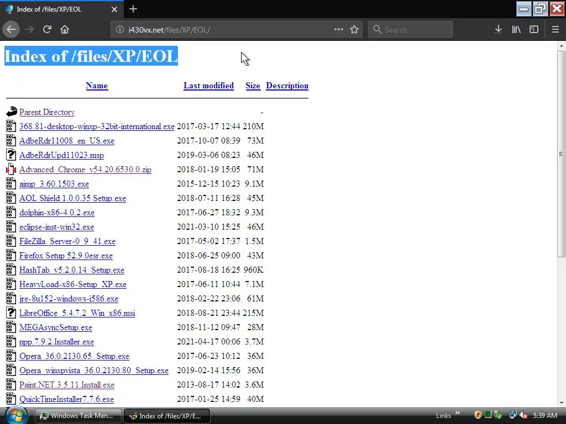Image resolution: width=566 pixels, height=424 pixels.
Task: Click the muted volume icon in system tray
Action: (x=524, y=415)
